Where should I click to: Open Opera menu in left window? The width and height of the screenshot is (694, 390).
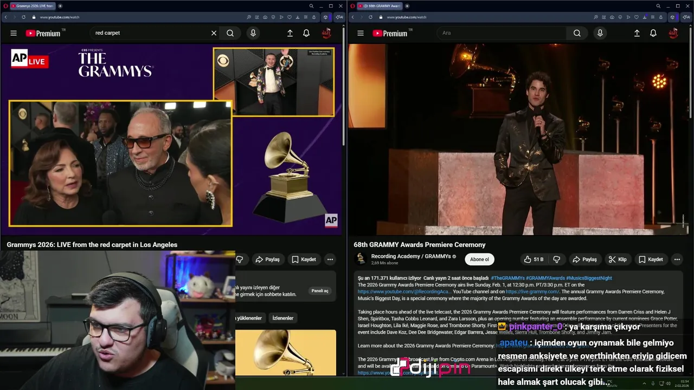pos(5,6)
